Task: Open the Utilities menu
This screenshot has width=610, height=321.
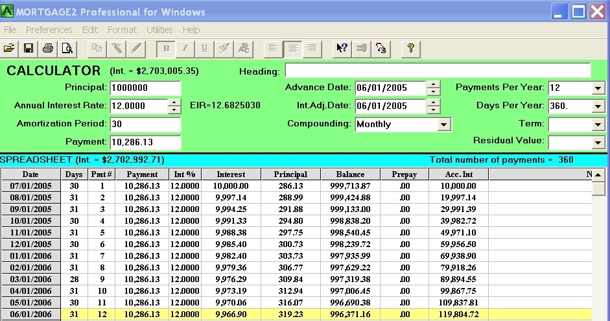Action: 159,30
